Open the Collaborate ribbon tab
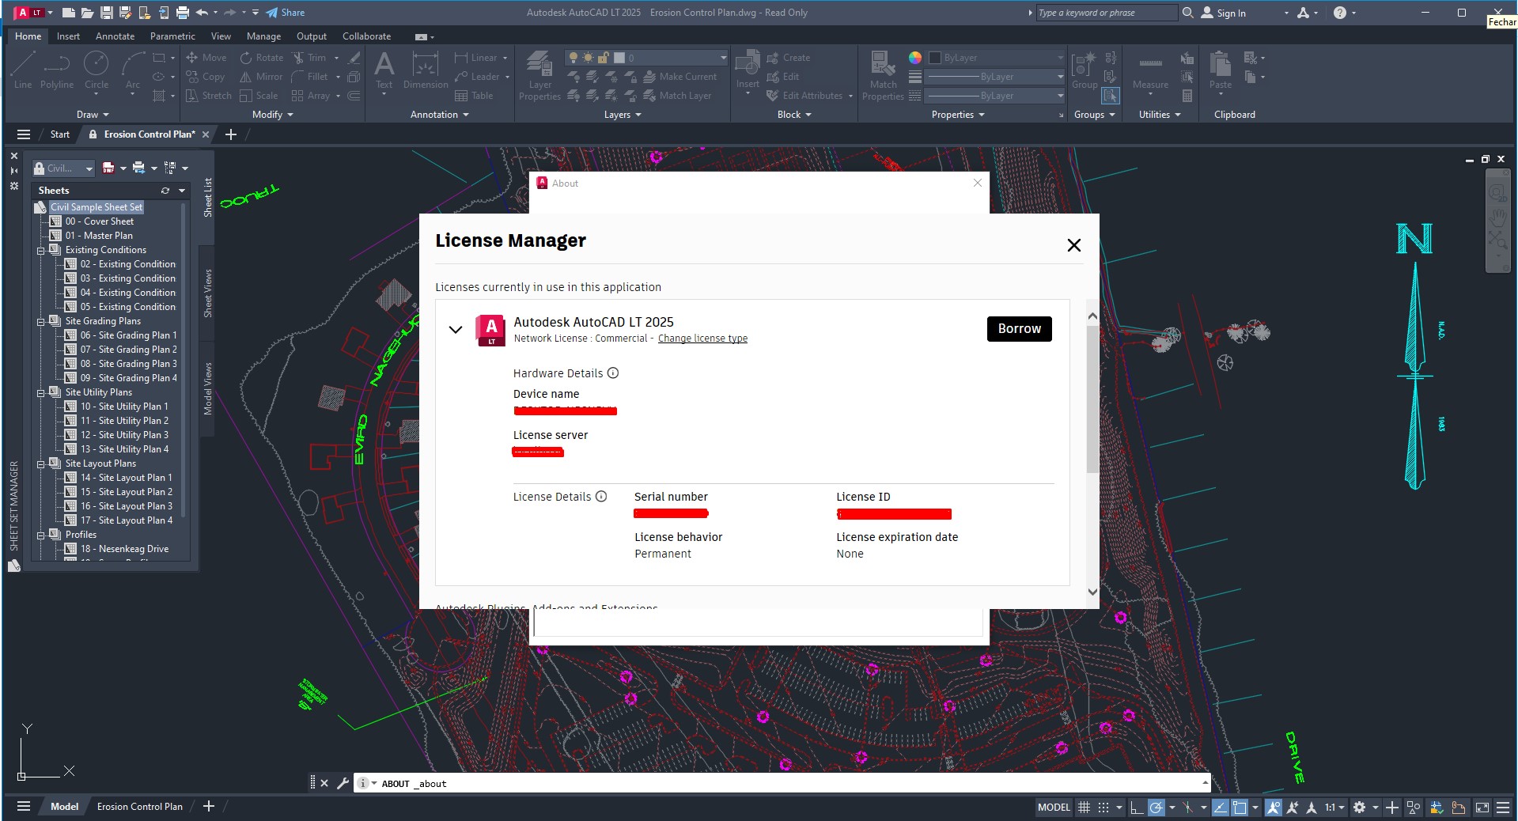This screenshot has height=821, width=1518. coord(366,36)
